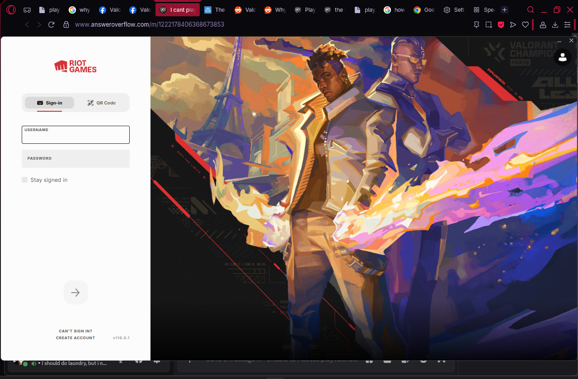The image size is (578, 379).
Task: Switch to the 'The' browser tab
Action: tap(215, 10)
